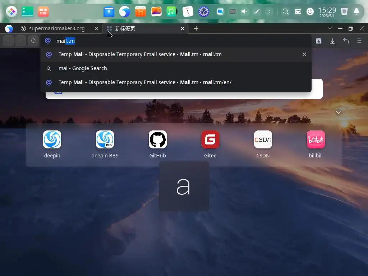
Task: Open the deepin launcher icon in the dock
Action: tap(11, 11)
